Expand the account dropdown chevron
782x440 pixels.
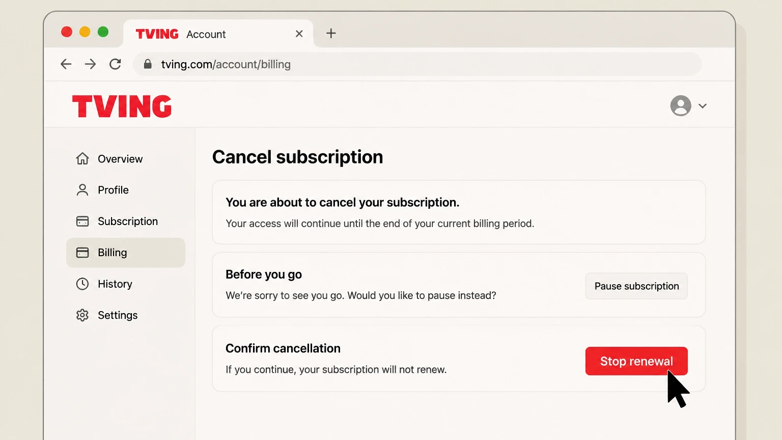click(703, 106)
